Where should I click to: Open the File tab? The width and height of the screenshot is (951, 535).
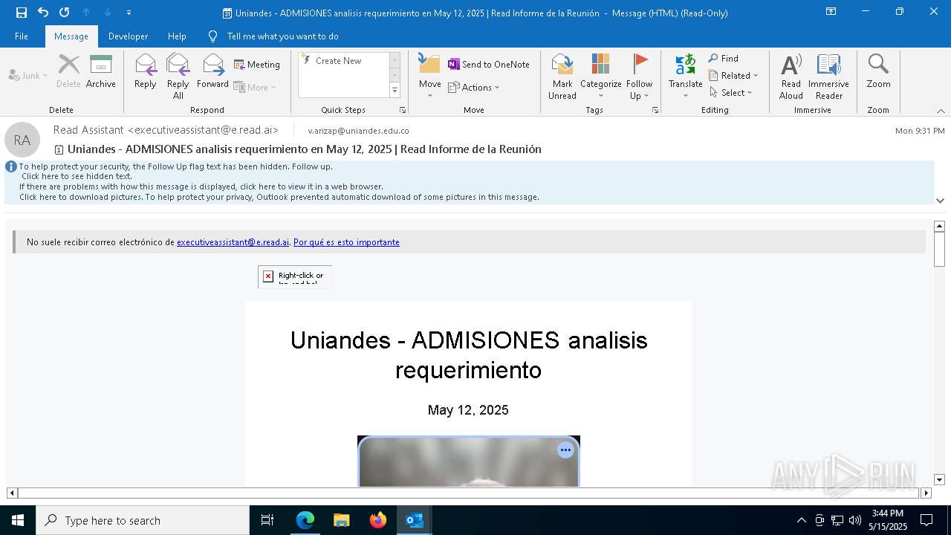coord(22,36)
